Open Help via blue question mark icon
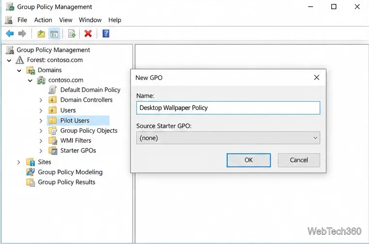The image size is (369, 244). [106, 34]
